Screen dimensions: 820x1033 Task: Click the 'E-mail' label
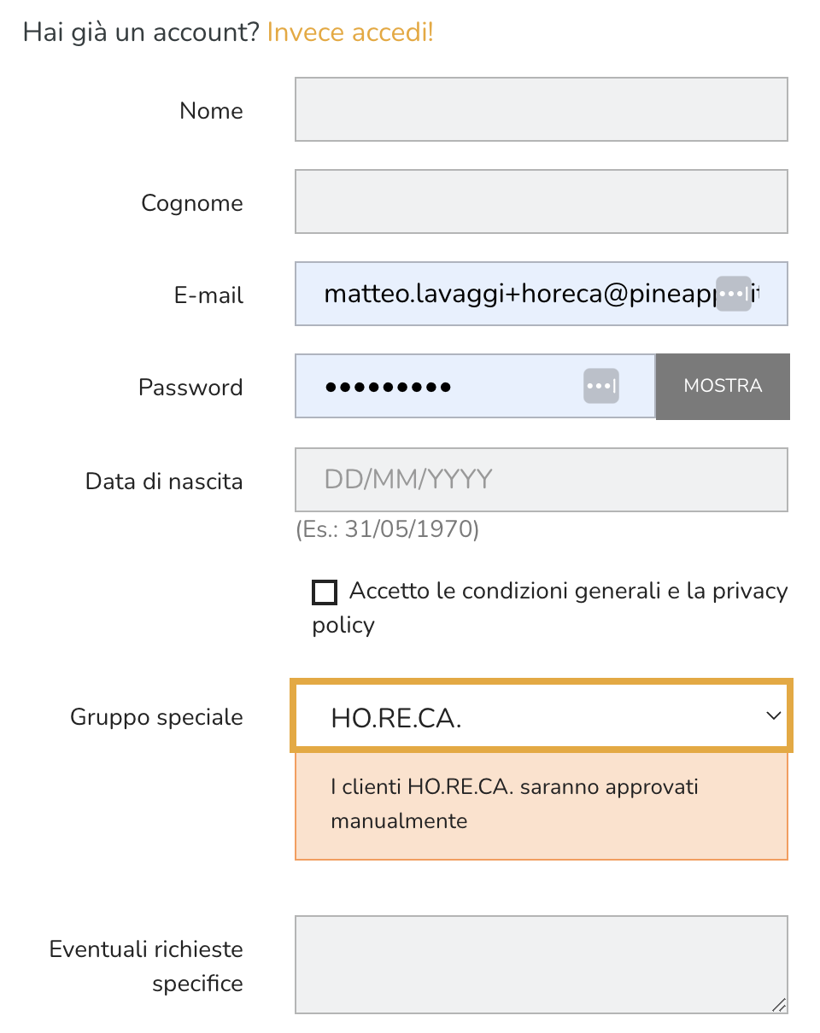[208, 295]
